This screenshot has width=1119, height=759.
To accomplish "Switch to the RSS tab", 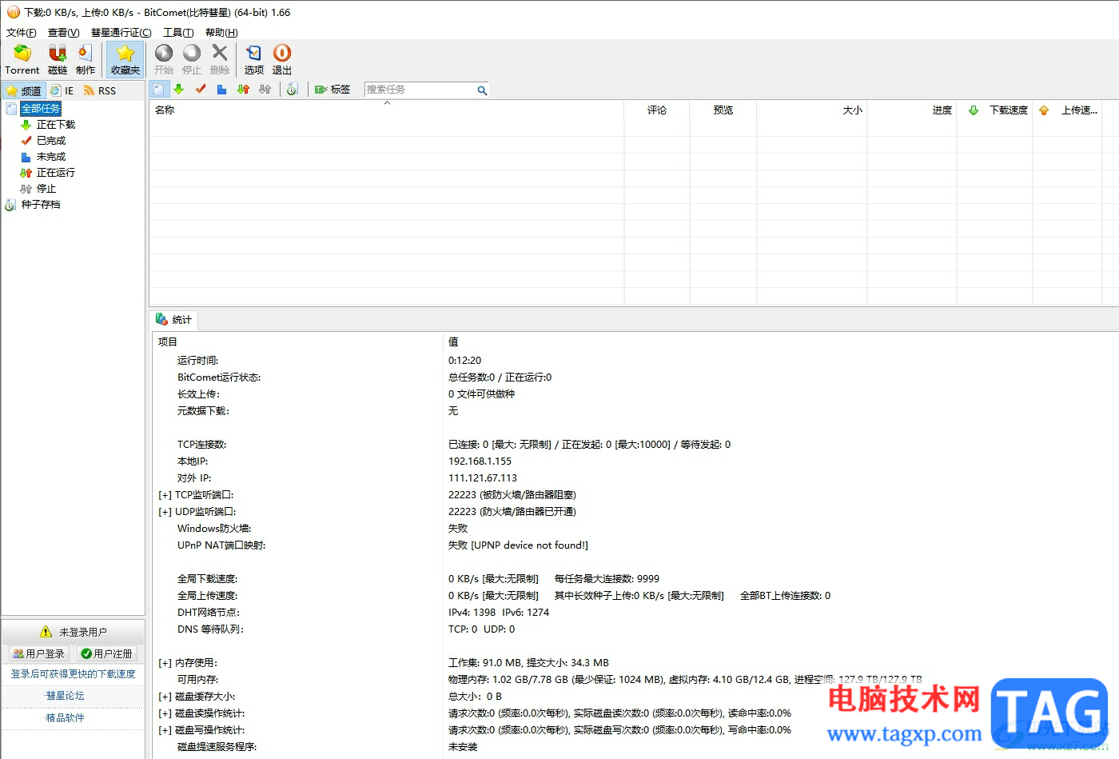I will [100, 90].
